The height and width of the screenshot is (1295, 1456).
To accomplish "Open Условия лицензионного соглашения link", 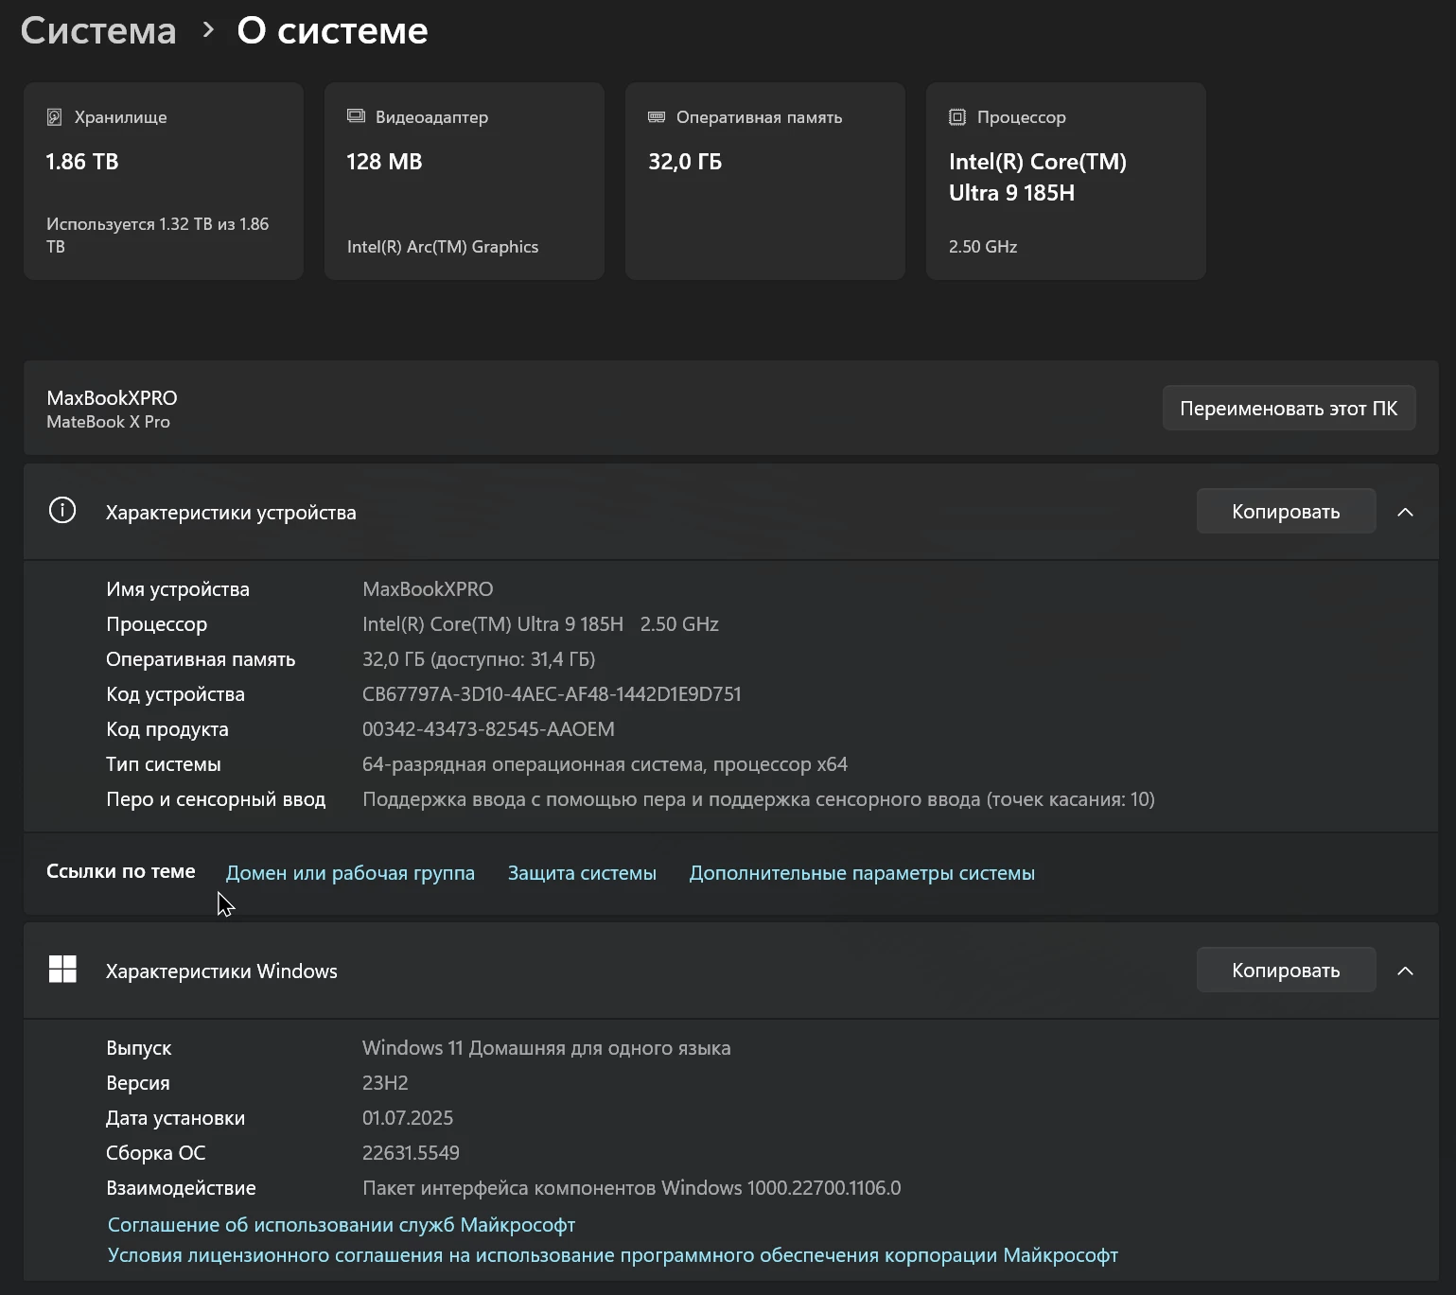I will pyautogui.click(x=613, y=1255).
